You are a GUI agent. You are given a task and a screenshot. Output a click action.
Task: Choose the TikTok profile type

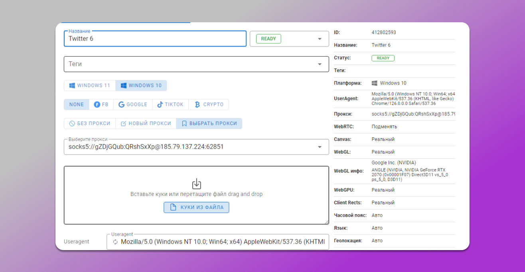coord(170,104)
